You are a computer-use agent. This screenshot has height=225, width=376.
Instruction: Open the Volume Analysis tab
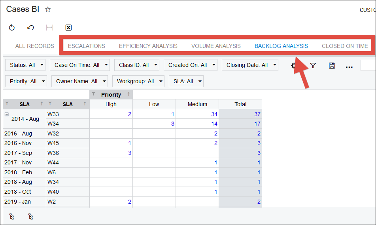pos(216,46)
